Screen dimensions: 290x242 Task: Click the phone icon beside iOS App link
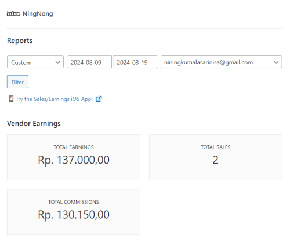coord(11,99)
